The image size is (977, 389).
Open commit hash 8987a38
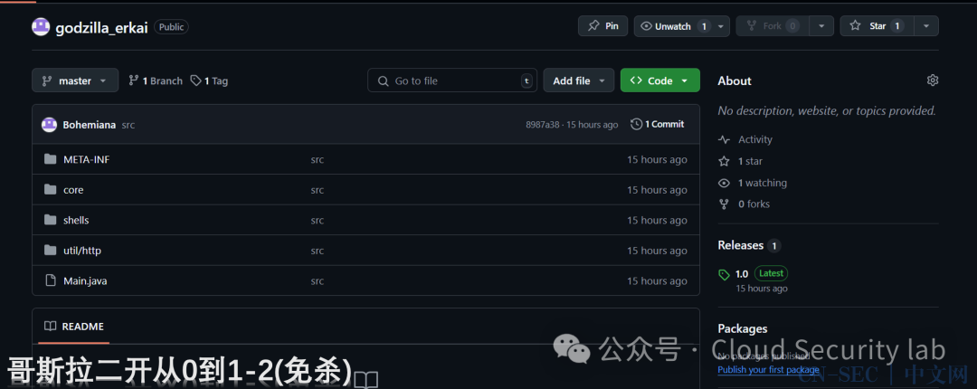click(x=542, y=125)
